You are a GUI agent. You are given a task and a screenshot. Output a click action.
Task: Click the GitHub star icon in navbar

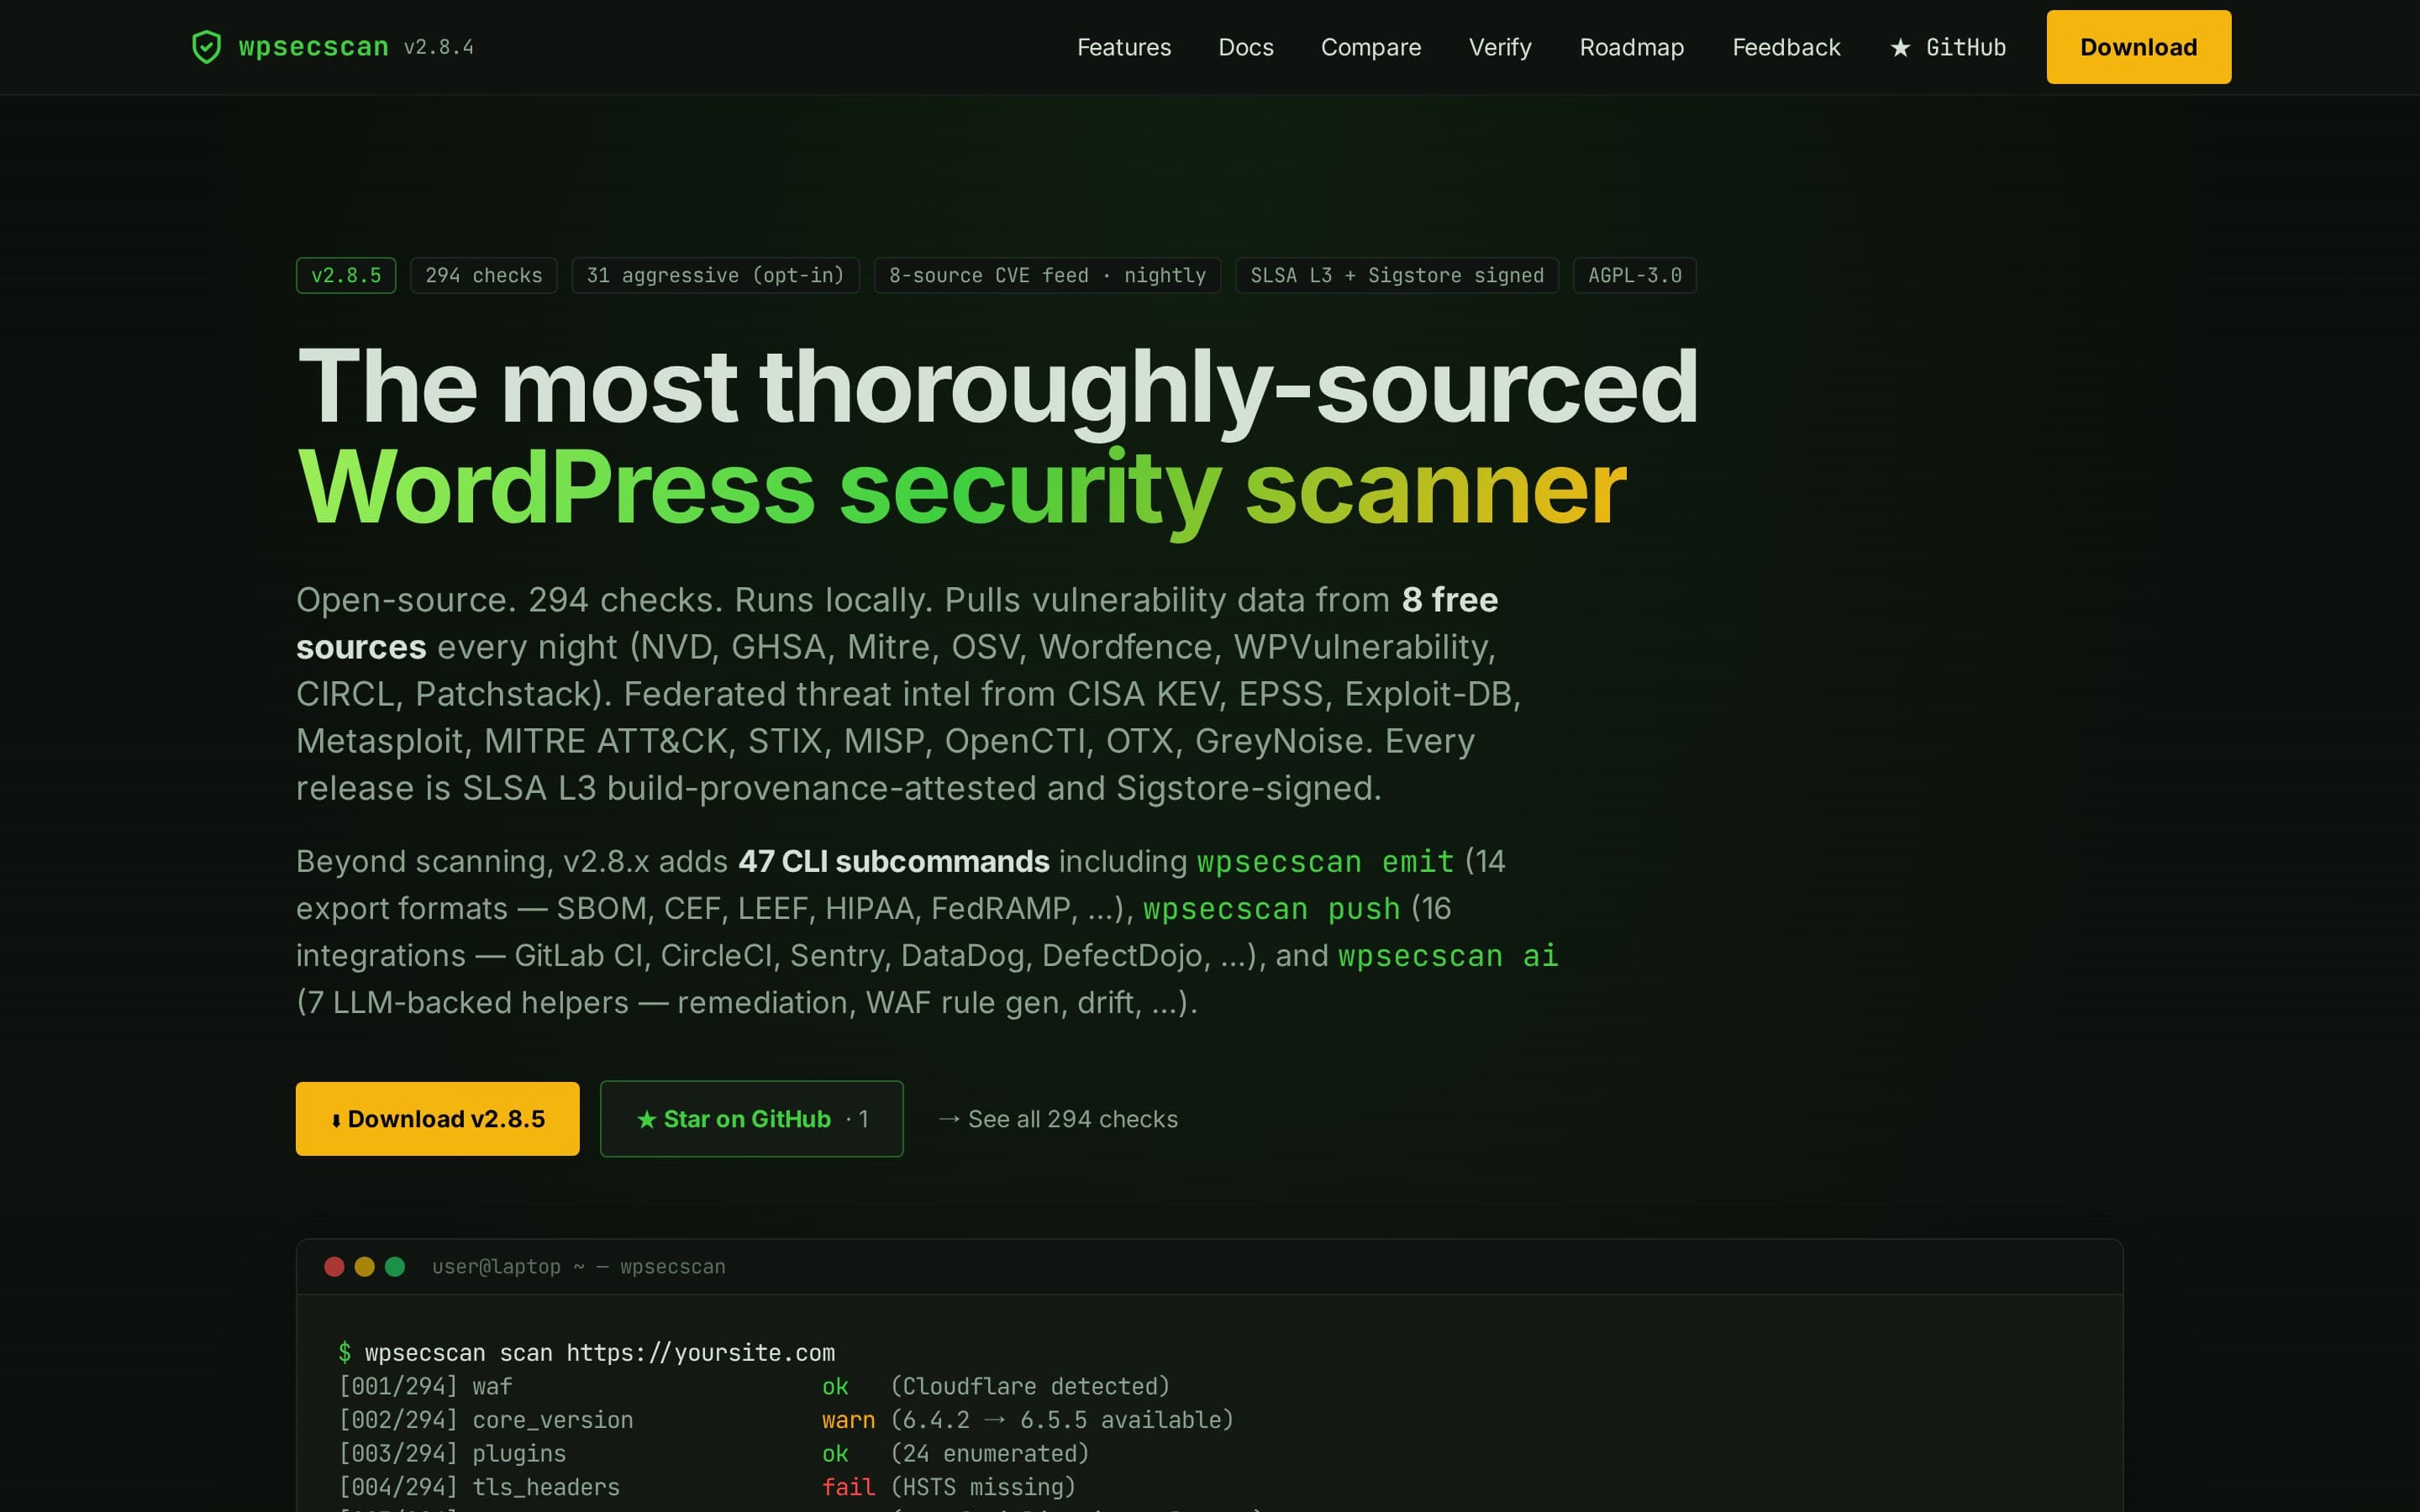pyautogui.click(x=1900, y=48)
